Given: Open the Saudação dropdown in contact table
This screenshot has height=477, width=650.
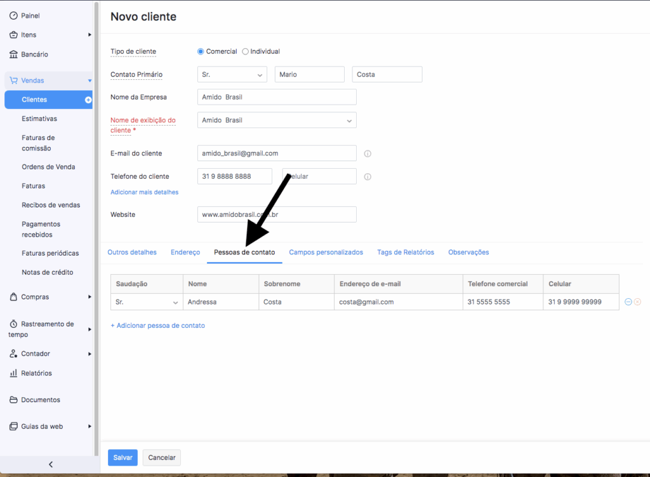Looking at the screenshot, I should click(x=147, y=302).
